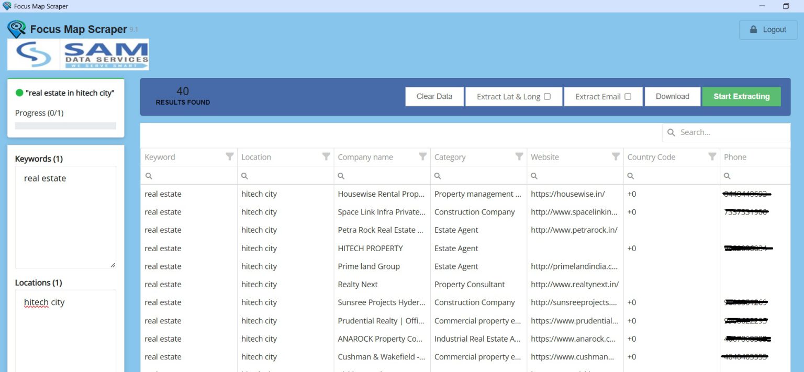Open the Keyword column filter menu
This screenshot has width=804, height=372.
tap(229, 156)
